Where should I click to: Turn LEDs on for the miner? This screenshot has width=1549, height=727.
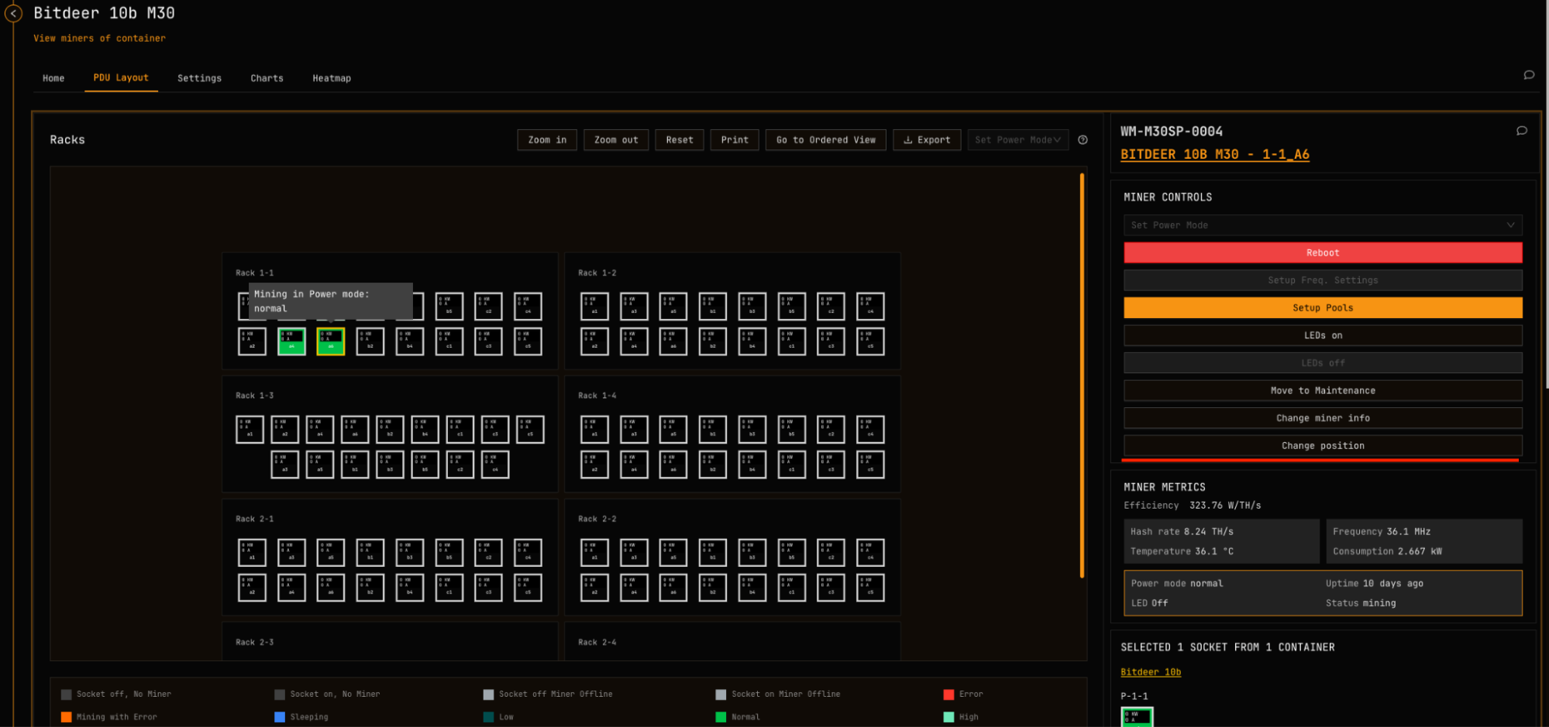tap(1322, 335)
